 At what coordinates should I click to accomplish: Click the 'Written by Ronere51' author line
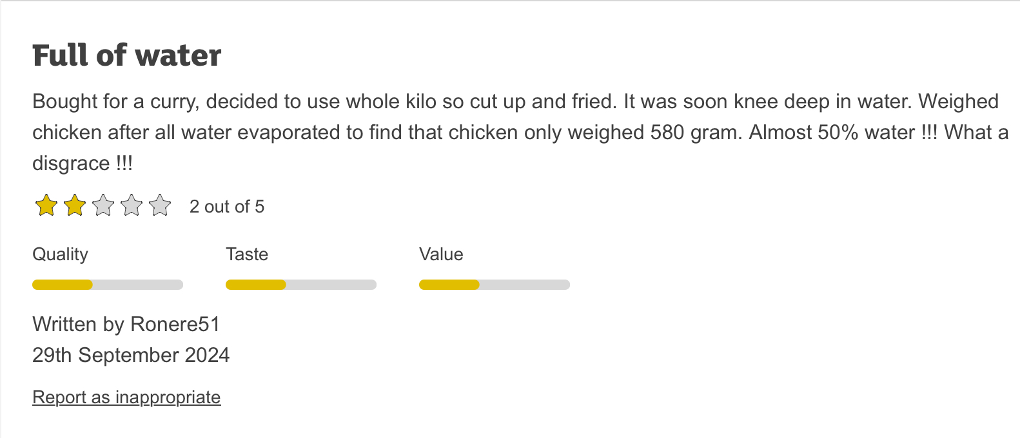click(126, 324)
